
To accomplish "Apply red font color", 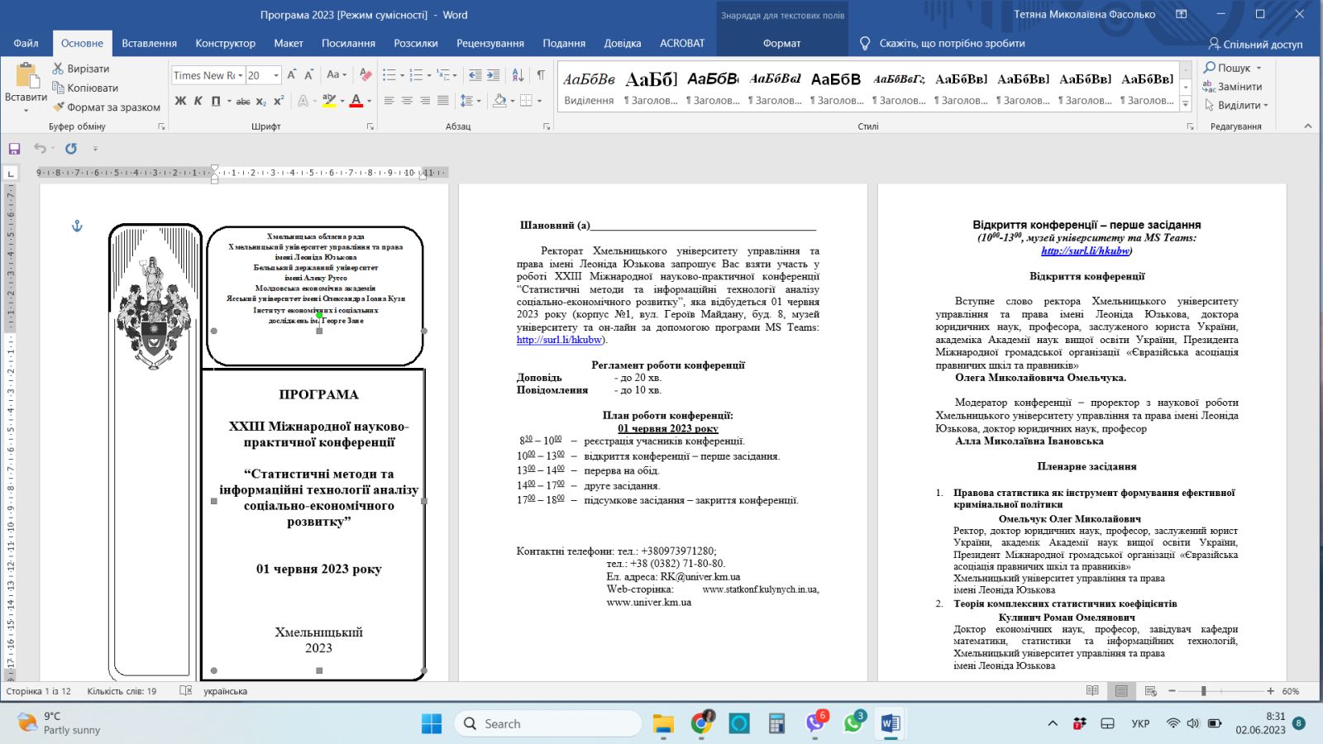I will pyautogui.click(x=356, y=101).
